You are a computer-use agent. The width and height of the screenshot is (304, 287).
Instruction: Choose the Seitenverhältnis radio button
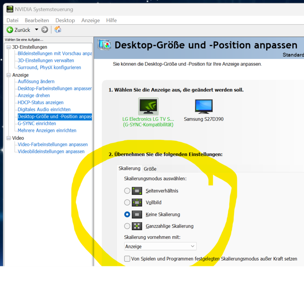point(127,191)
